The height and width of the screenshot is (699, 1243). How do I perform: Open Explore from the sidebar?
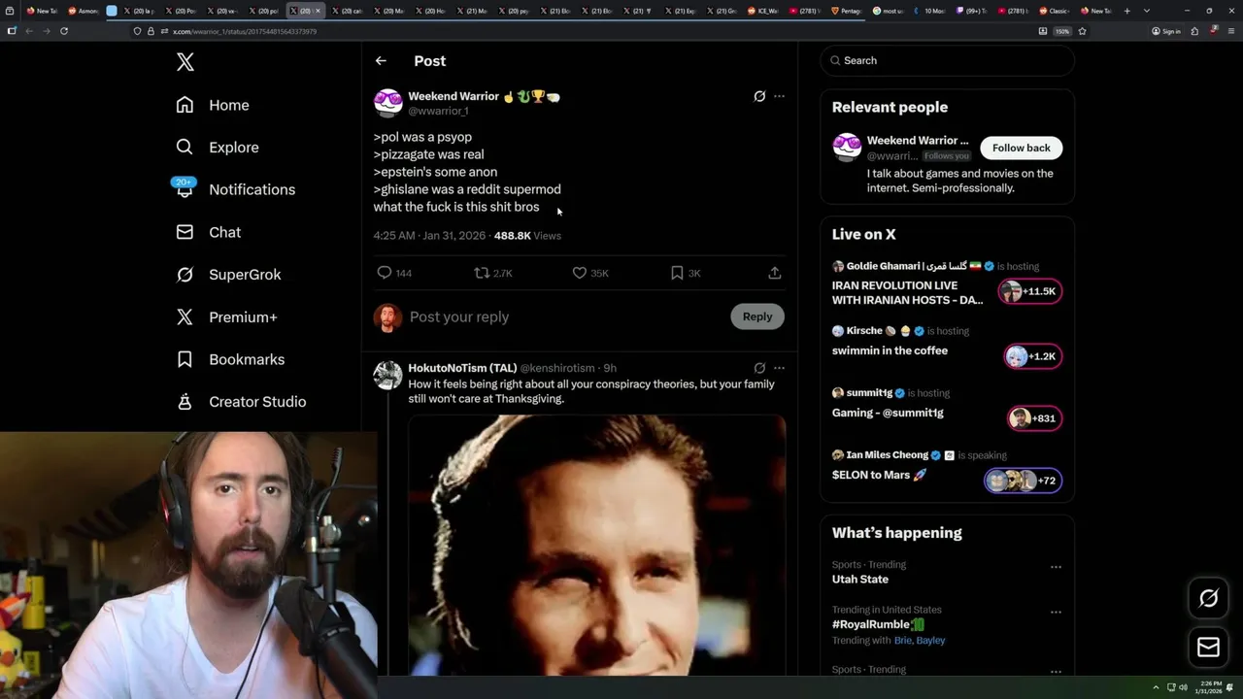tap(218, 148)
